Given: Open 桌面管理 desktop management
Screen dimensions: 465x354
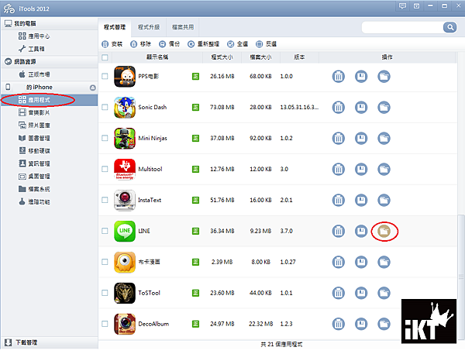Looking at the screenshot, I should click(34, 177).
